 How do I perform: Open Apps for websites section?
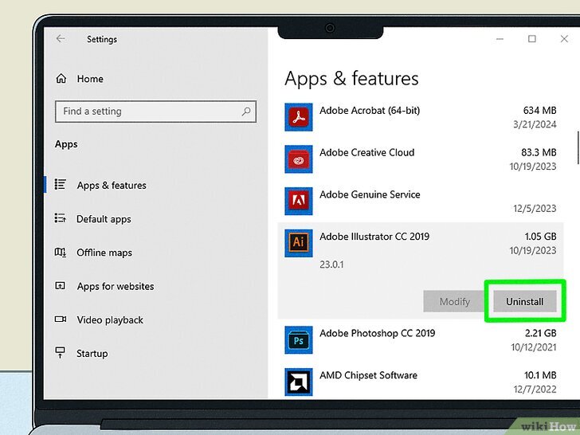pos(116,286)
